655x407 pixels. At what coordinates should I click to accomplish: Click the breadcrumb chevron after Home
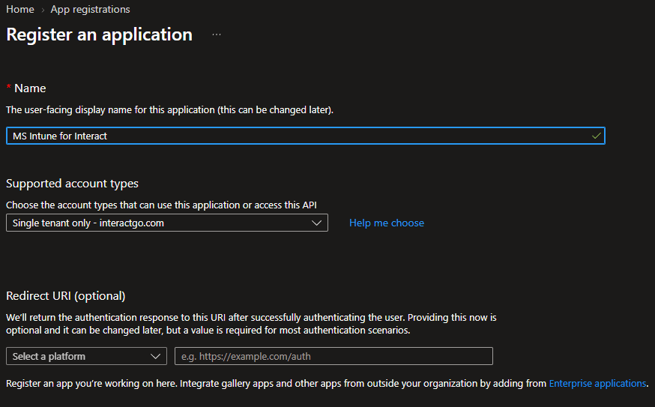pyautogui.click(x=43, y=10)
